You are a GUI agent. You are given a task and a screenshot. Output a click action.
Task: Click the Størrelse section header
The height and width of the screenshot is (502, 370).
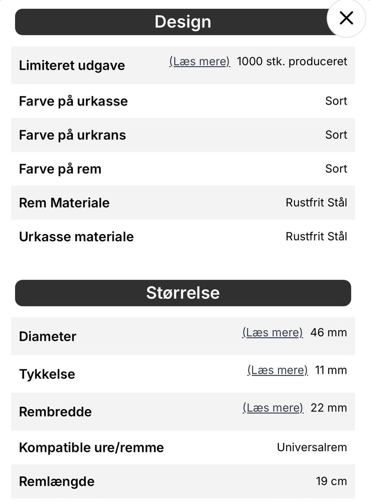[183, 293]
